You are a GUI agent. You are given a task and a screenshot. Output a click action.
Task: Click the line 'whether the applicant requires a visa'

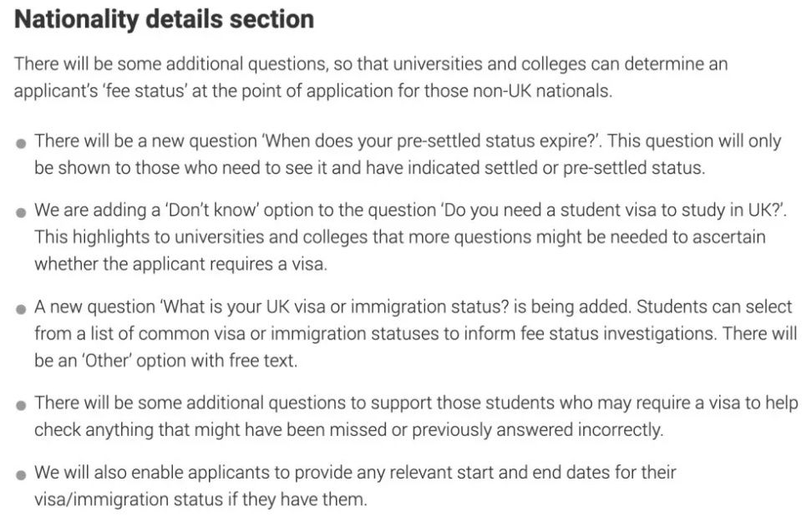pyautogui.click(x=180, y=265)
